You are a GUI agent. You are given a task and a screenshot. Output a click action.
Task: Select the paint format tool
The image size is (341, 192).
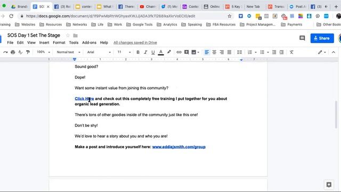point(28,52)
